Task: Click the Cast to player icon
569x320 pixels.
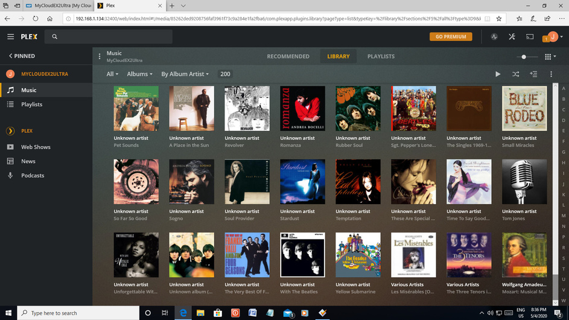Action: 529,37
